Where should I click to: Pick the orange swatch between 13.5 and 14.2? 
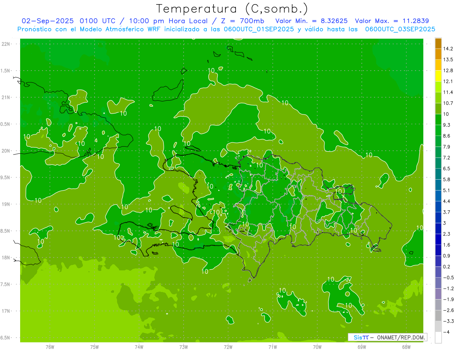[x=438, y=54]
